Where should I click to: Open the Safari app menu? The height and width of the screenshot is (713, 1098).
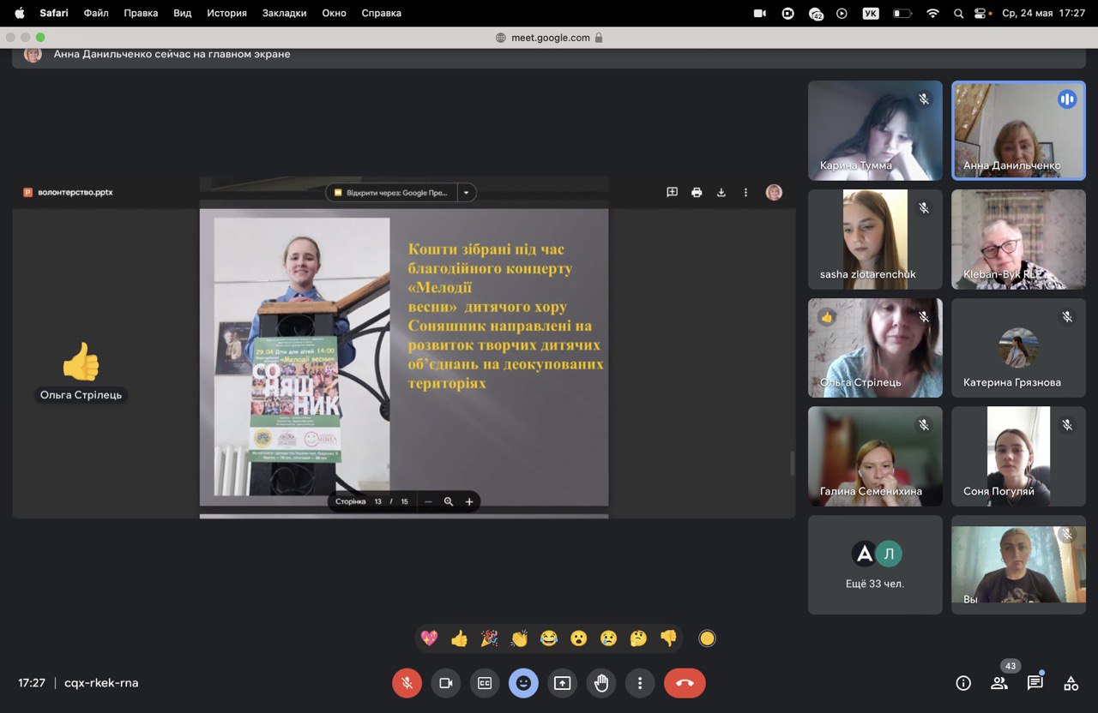[54, 13]
